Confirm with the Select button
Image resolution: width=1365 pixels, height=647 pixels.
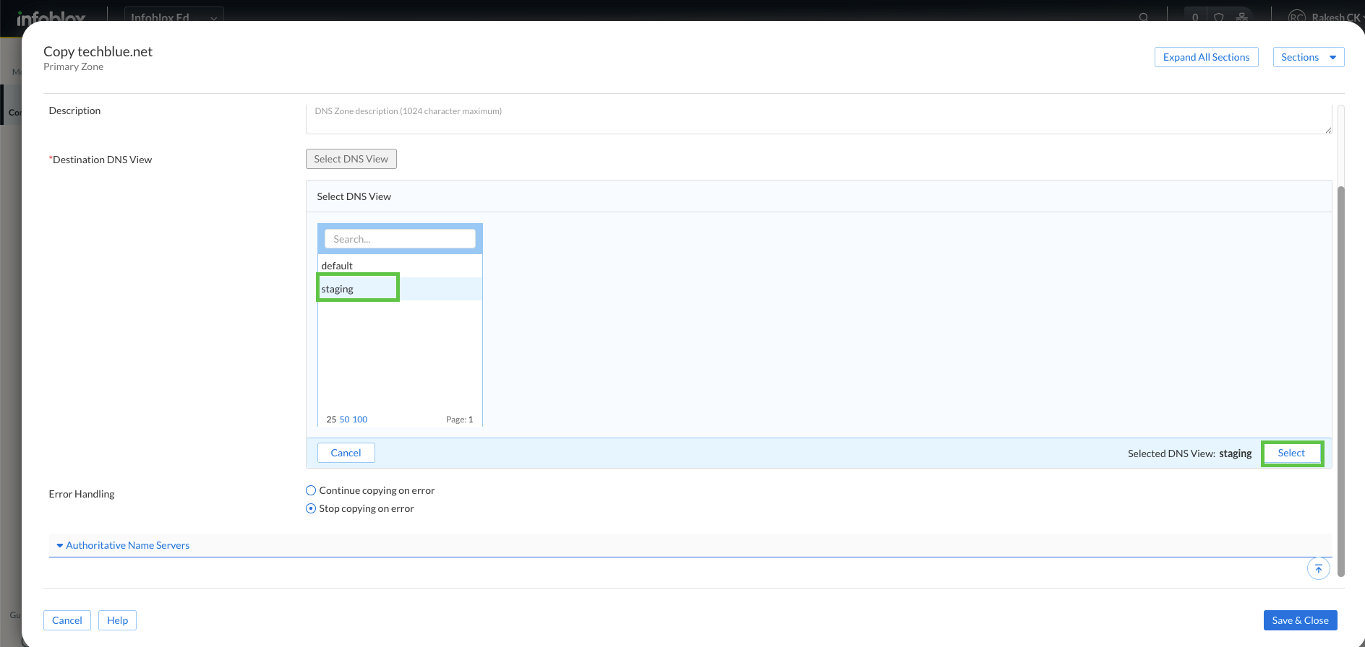pyautogui.click(x=1291, y=453)
